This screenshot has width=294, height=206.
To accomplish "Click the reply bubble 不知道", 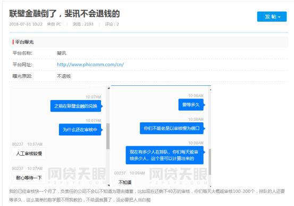I will (x=125, y=182).
